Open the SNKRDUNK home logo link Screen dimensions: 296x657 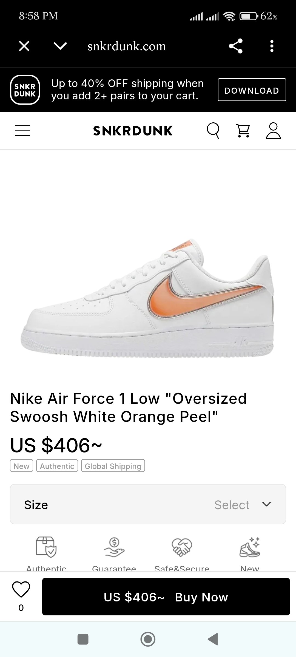coord(133,131)
